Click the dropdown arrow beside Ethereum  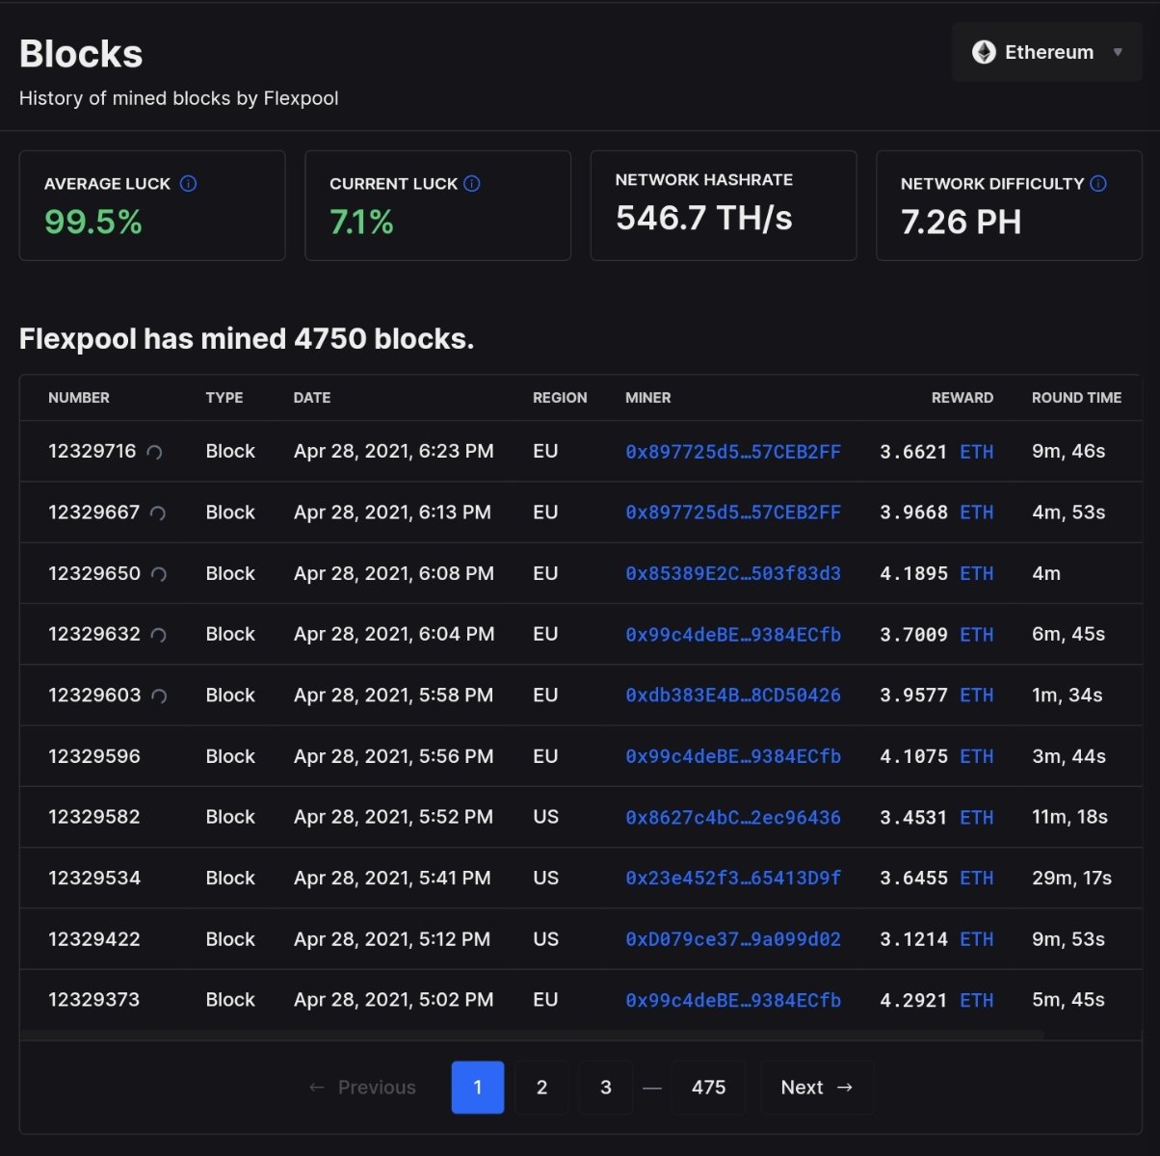tap(1118, 52)
